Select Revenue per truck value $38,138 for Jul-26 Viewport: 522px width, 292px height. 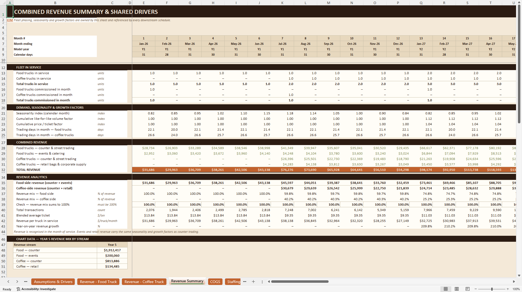pos(282,221)
